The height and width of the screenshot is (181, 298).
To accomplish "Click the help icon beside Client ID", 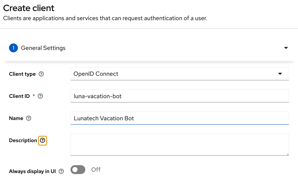I will click(x=40, y=96).
